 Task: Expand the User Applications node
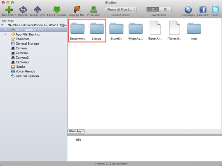pyautogui.click(x=5, y=30)
